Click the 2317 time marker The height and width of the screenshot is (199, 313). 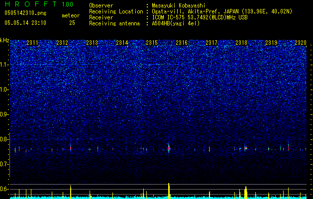[211, 43]
